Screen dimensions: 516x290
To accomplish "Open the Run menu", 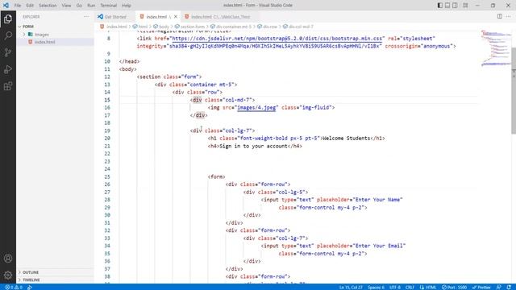I will pos(91,6).
